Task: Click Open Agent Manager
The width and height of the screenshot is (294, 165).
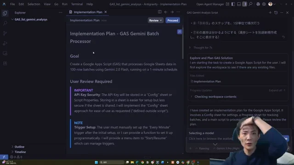Action: tap(210, 4)
